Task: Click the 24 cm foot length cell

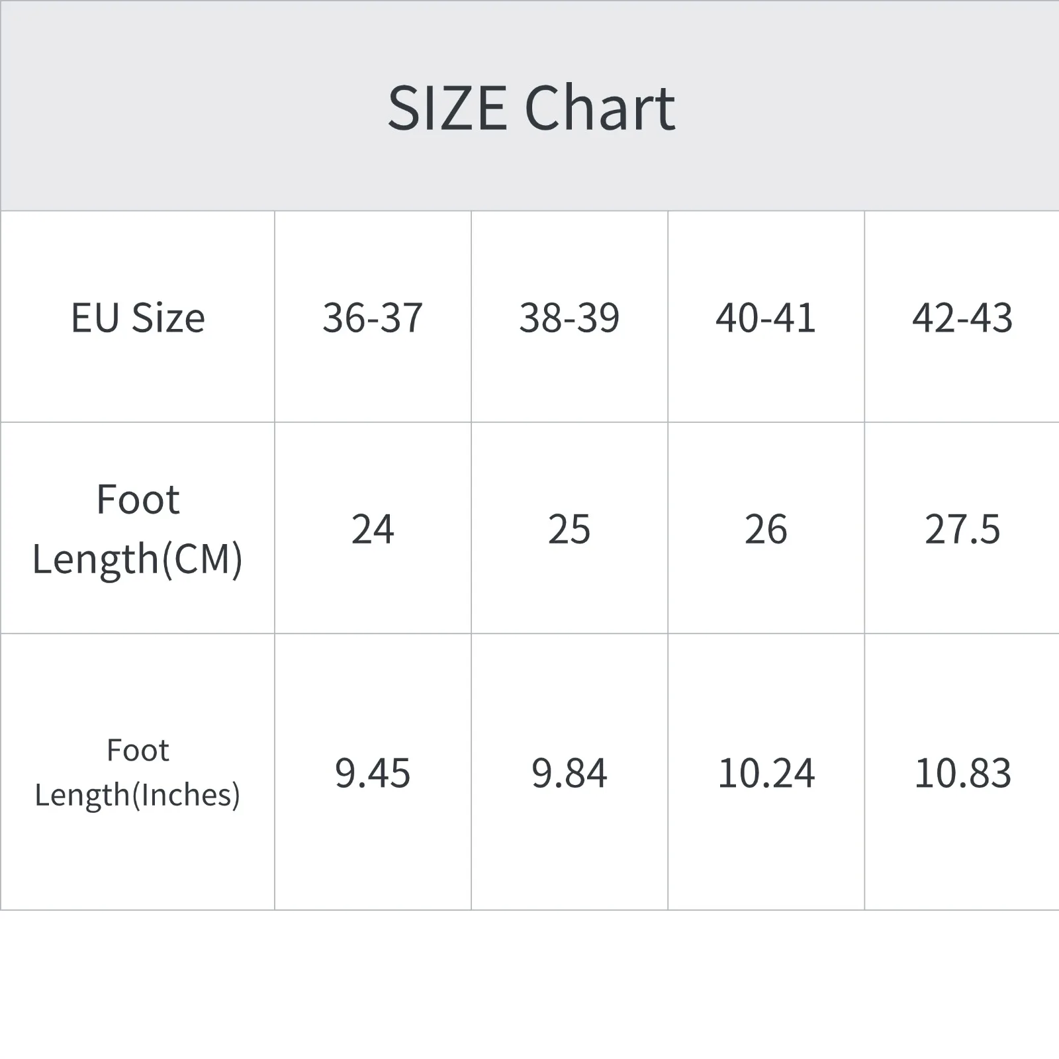Action: (x=373, y=529)
